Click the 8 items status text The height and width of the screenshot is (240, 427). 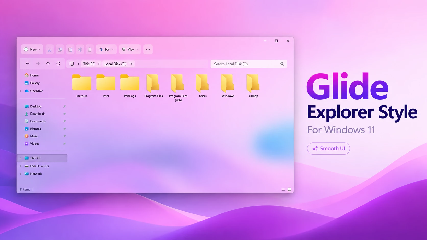[x=25, y=189]
